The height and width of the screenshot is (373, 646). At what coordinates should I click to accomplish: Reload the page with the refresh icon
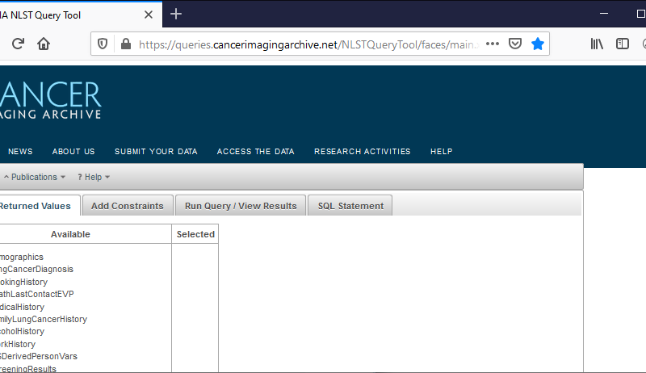18,44
